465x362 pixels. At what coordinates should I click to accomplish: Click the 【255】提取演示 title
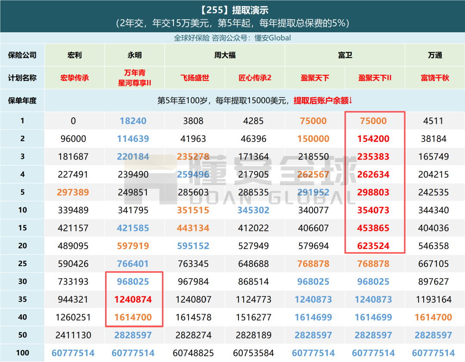click(x=232, y=10)
